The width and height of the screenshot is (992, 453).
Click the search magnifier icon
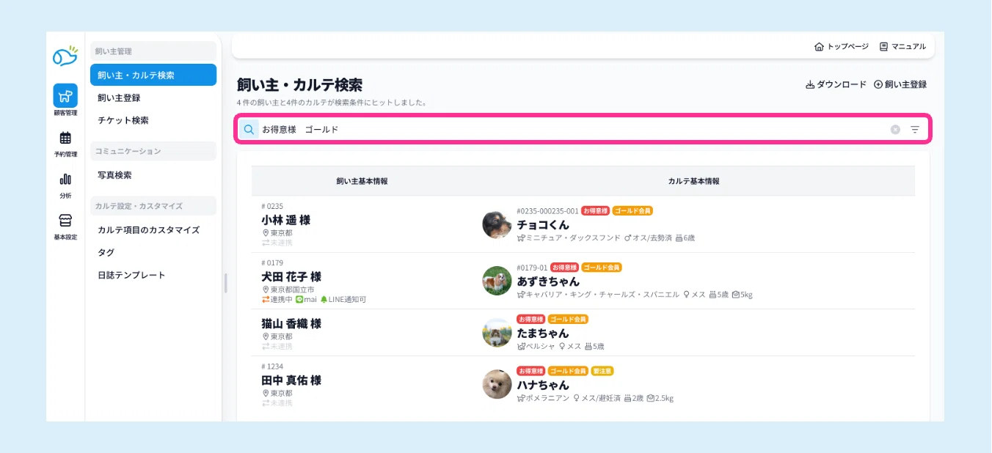coord(249,129)
